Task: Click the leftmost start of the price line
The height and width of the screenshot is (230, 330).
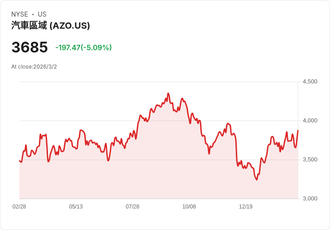Action: coord(19,161)
